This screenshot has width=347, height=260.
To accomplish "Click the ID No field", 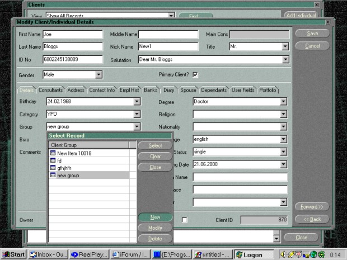I will point(73,59).
